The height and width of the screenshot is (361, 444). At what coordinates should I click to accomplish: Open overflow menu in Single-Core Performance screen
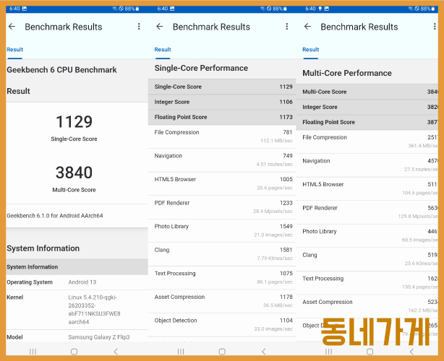287,27
